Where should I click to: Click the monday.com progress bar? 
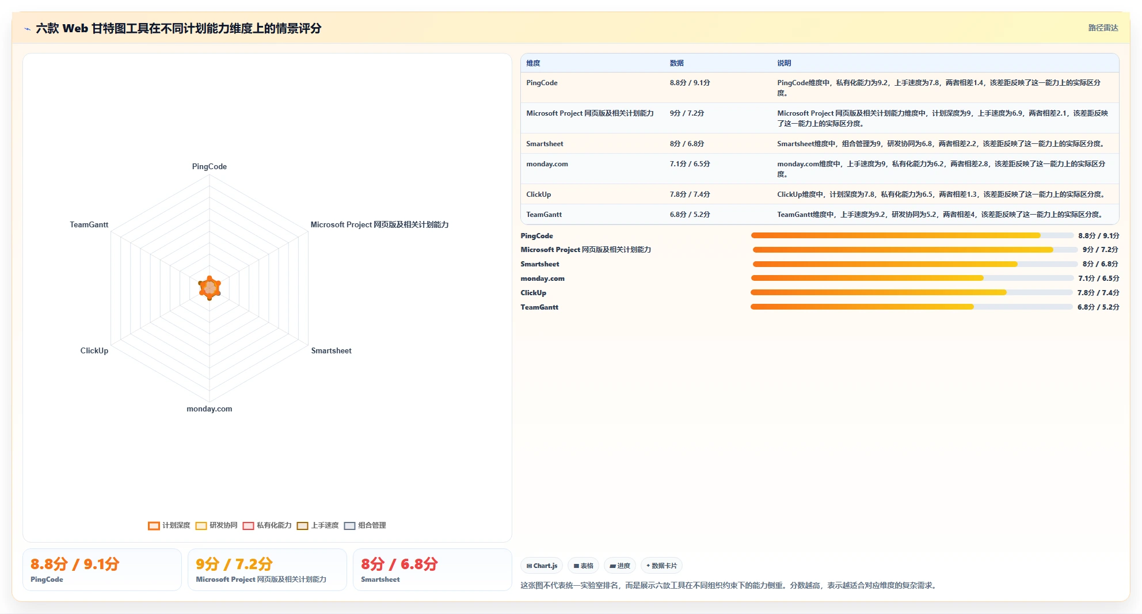912,278
